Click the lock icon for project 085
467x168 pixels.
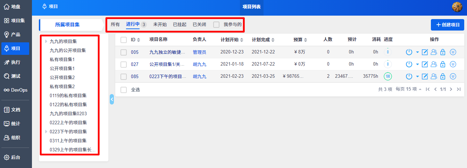[443, 76]
